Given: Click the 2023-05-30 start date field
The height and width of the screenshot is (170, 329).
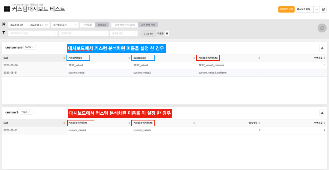Looking at the screenshot, I should (17, 25).
